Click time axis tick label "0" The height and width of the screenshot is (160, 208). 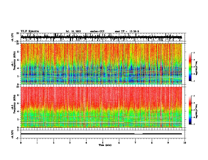pyautogui.click(x=21, y=143)
